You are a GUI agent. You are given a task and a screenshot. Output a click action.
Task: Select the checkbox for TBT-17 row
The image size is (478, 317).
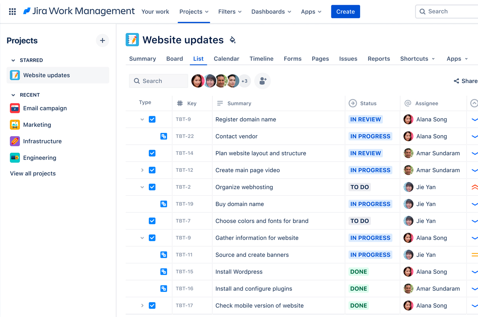(x=152, y=305)
